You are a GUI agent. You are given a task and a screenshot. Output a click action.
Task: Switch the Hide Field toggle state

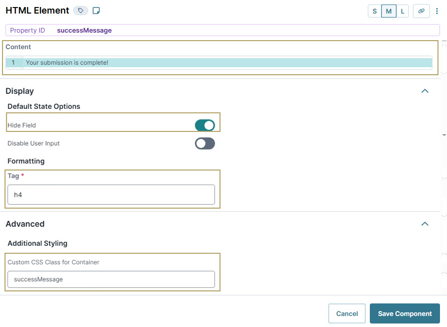(204, 125)
